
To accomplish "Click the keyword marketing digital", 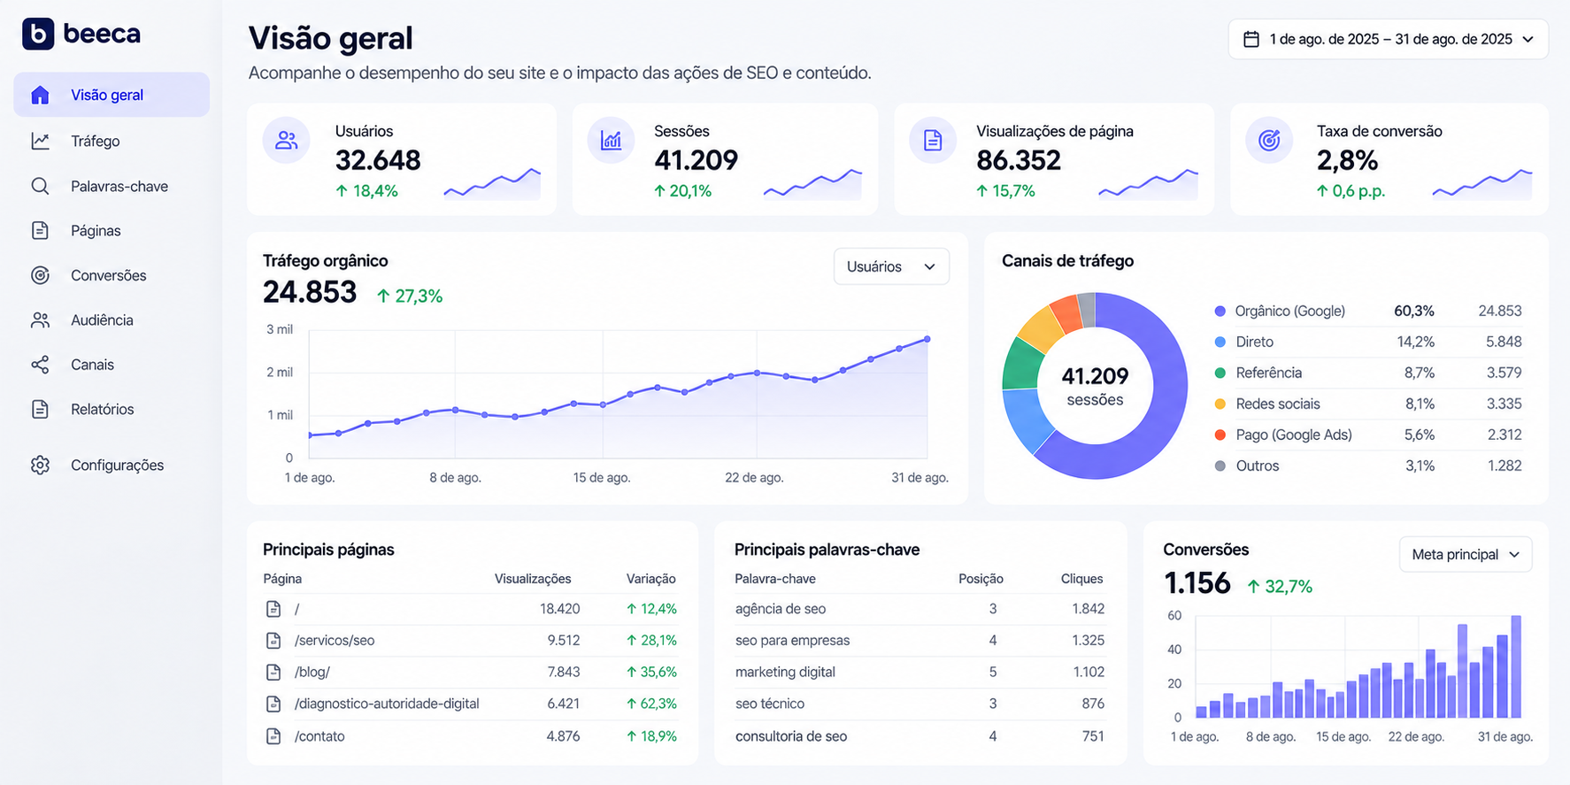I will [785, 672].
